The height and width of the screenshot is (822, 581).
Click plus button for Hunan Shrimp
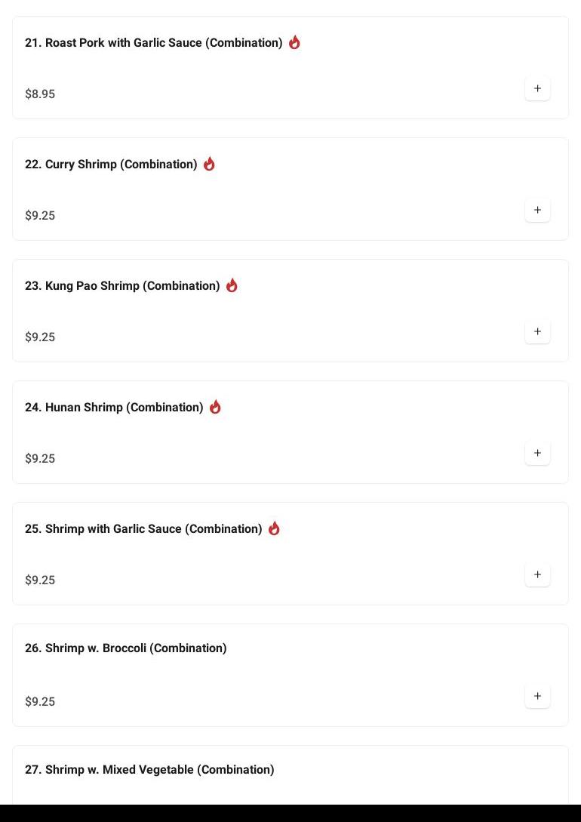(537, 454)
